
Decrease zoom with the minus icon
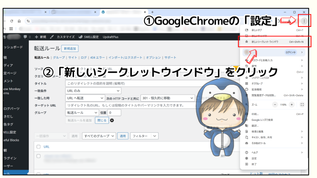click(275, 104)
